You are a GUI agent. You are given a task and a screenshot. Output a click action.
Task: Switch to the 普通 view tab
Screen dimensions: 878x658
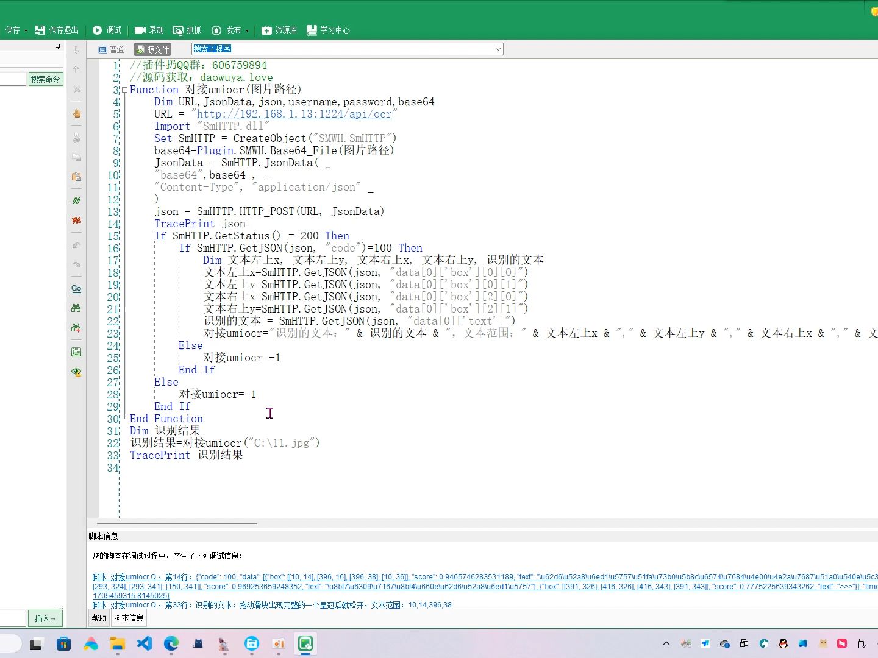click(x=112, y=49)
